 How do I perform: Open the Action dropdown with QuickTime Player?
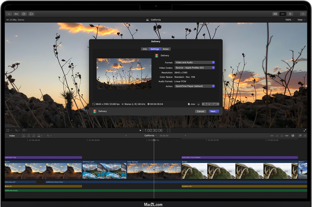pos(195,86)
